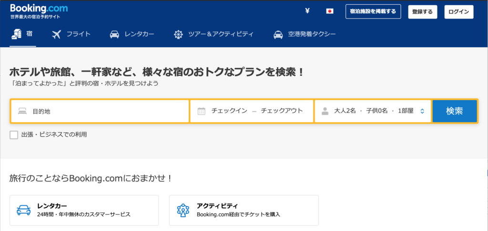Click the car icon on レンタカー card
This screenshot has height=231, width=488.
click(x=23, y=210)
